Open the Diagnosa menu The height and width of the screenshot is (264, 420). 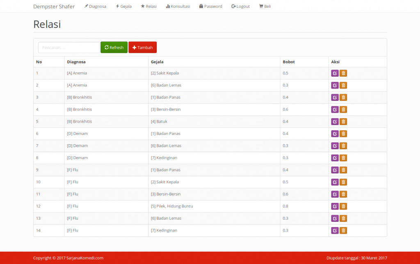(95, 6)
